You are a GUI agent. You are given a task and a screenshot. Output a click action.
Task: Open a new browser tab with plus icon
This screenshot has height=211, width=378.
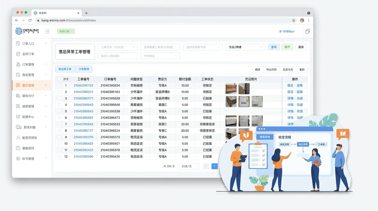pos(86,13)
